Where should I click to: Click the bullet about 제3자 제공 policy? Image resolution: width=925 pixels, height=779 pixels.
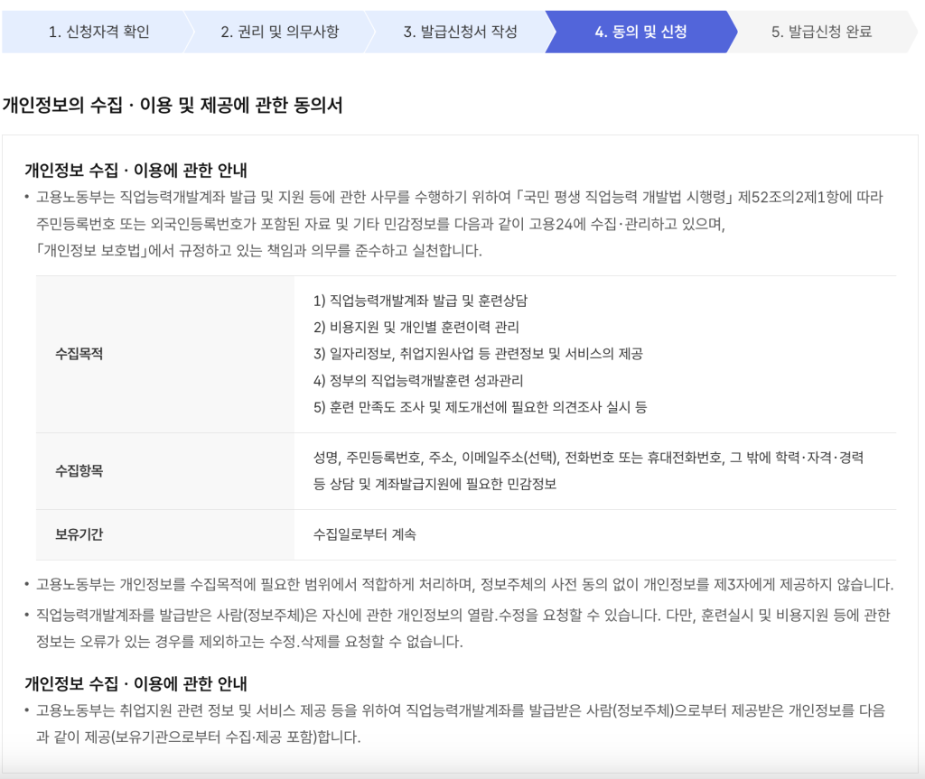pyautogui.click(x=461, y=583)
